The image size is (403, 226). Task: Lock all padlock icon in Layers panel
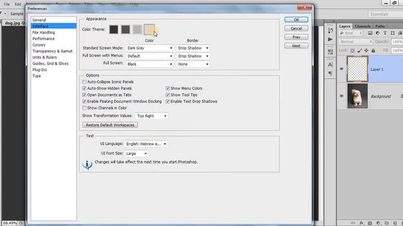[373, 50]
